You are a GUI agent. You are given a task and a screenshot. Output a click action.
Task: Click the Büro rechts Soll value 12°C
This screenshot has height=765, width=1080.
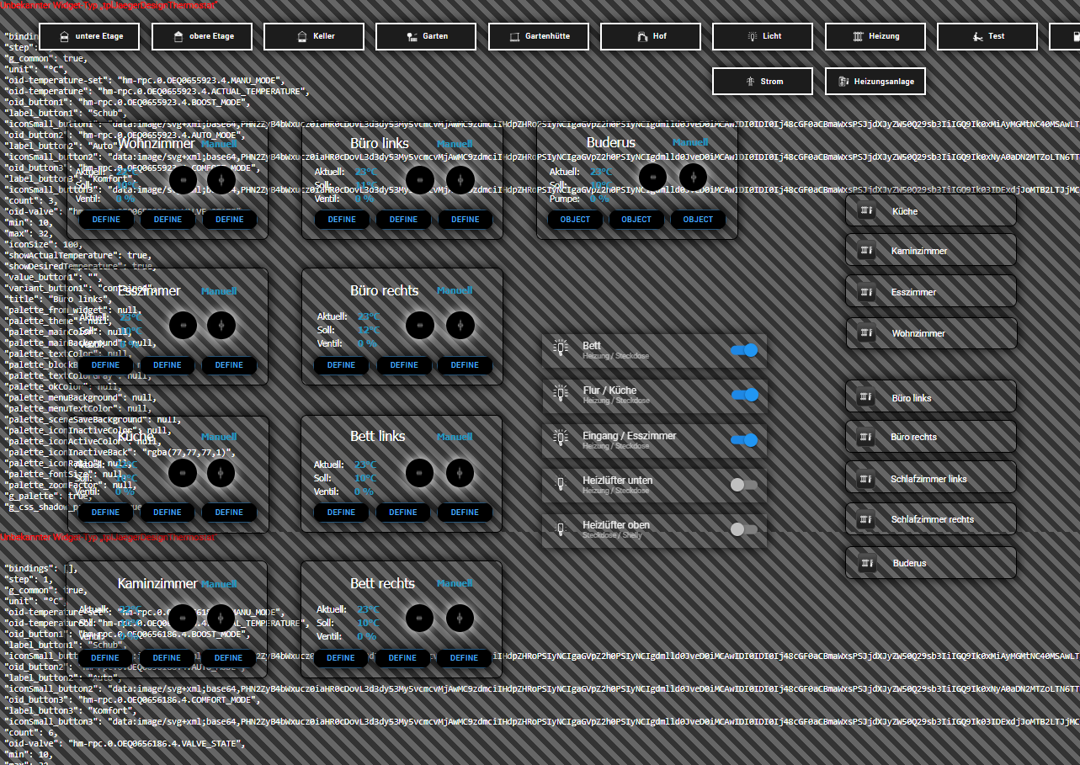tap(367, 330)
